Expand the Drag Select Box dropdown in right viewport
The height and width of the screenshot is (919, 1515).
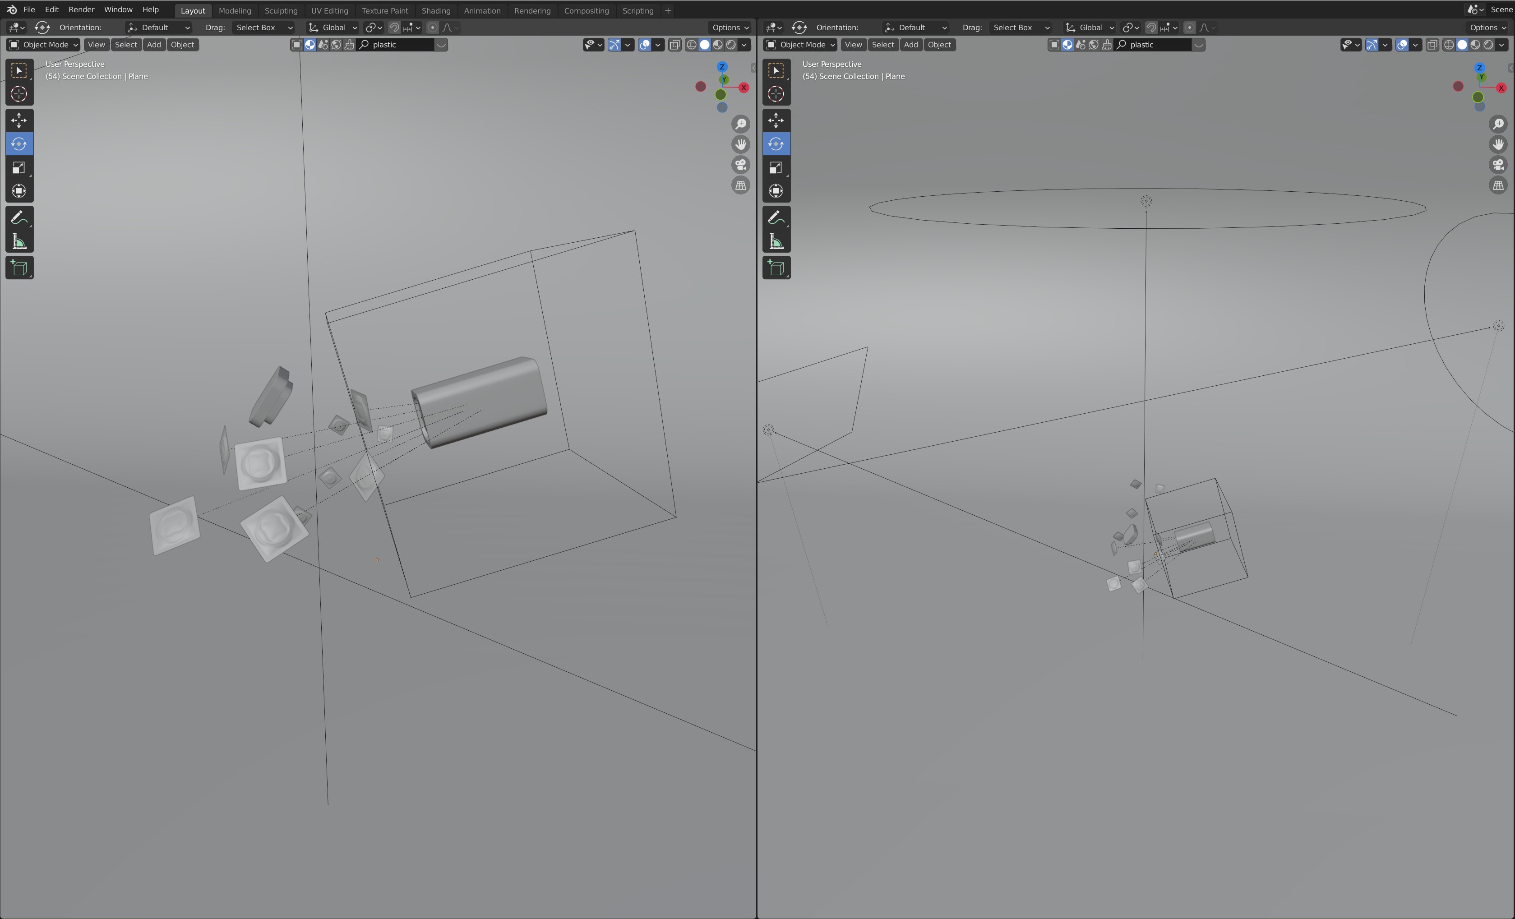1020,28
